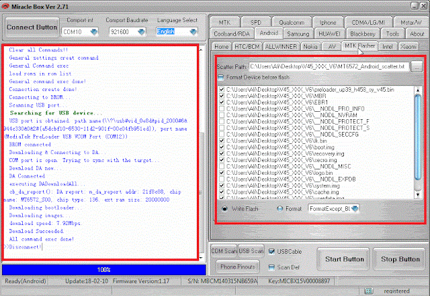Switch to the CDMA/LG/MI tab
430x296 pixels.
[x=368, y=22]
